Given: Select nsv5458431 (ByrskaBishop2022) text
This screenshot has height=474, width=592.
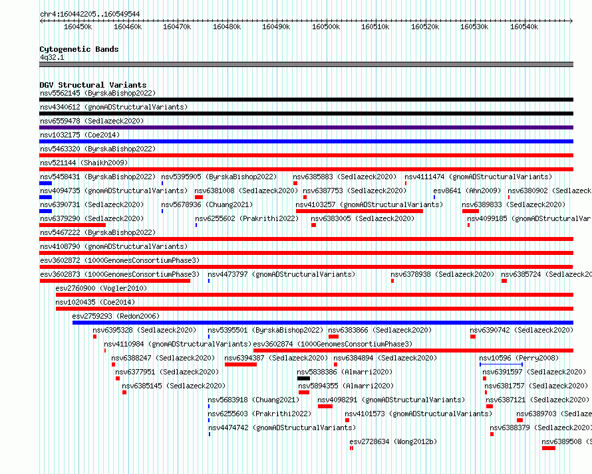Looking at the screenshot, I should pyautogui.click(x=98, y=177).
